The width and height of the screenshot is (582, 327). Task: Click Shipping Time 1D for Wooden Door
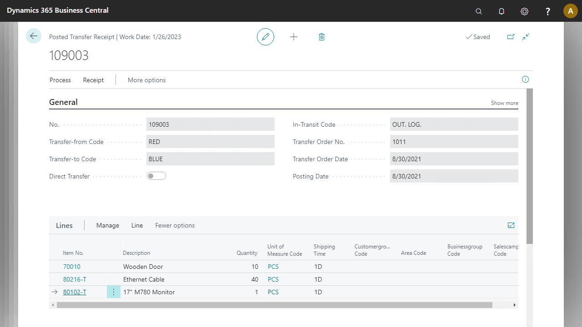pos(318,267)
